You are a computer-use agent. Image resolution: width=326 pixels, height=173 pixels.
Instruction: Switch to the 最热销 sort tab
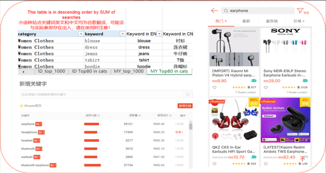coord(272,21)
